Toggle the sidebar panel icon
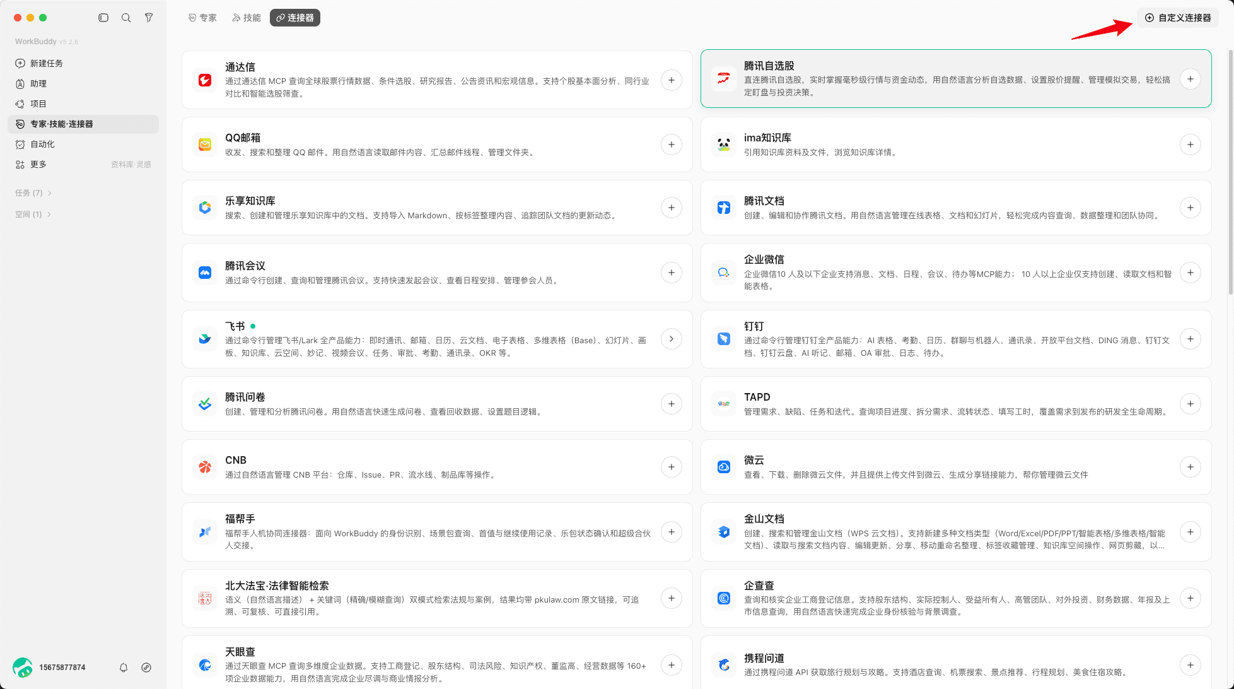The width and height of the screenshot is (1234, 689). [x=103, y=18]
